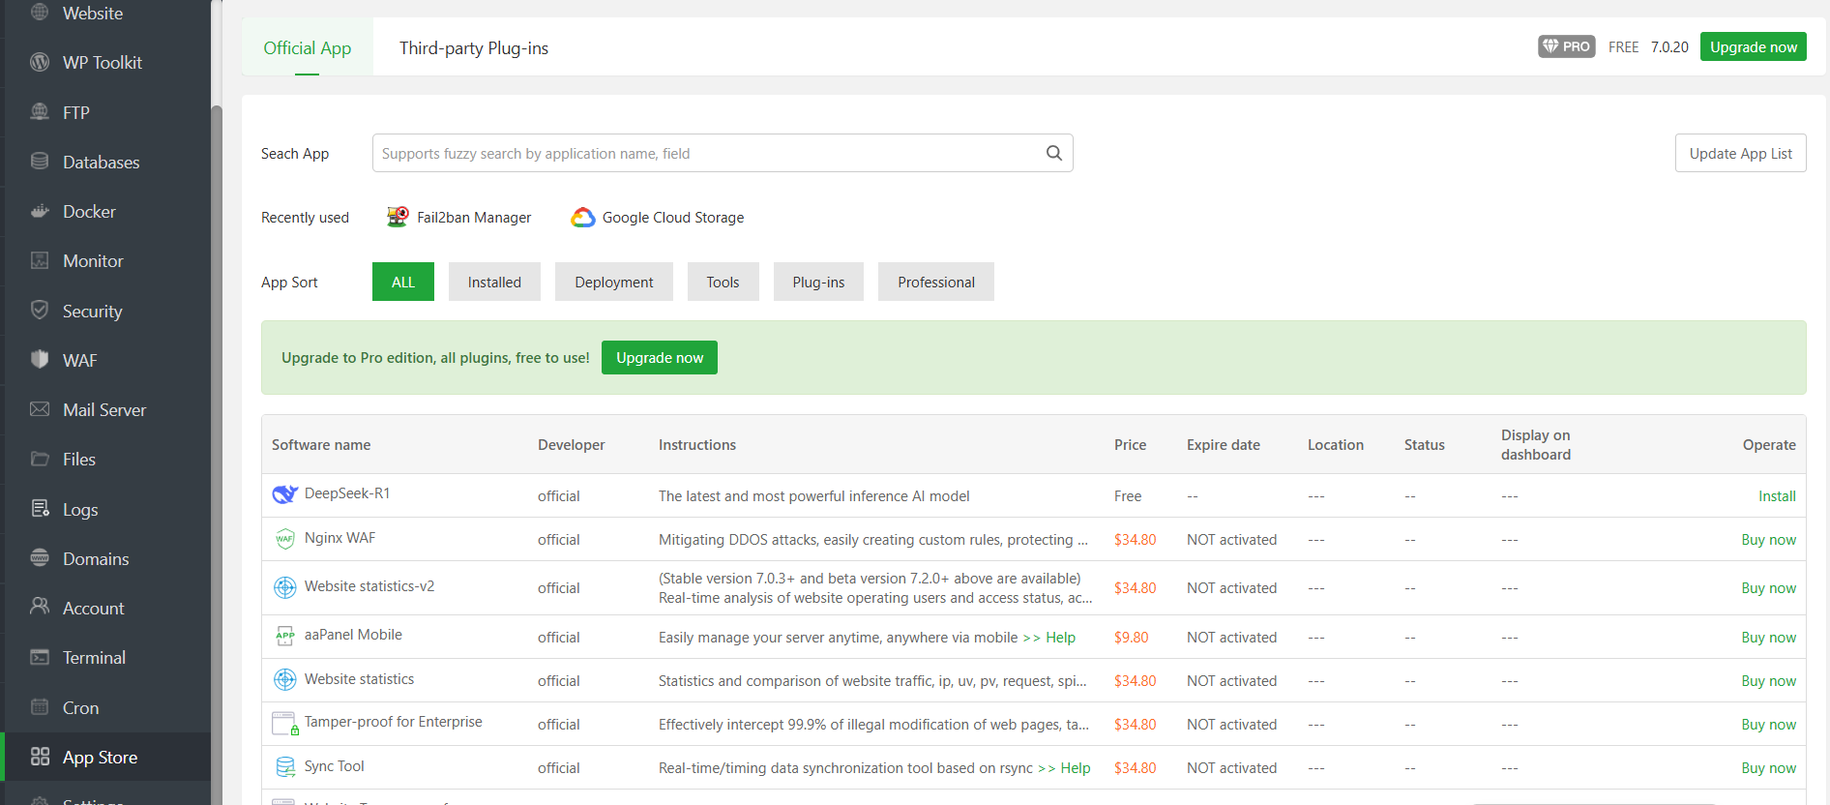Image resolution: width=1830 pixels, height=805 pixels.
Task: Click the Nginx WAF row icon
Action: click(285, 539)
